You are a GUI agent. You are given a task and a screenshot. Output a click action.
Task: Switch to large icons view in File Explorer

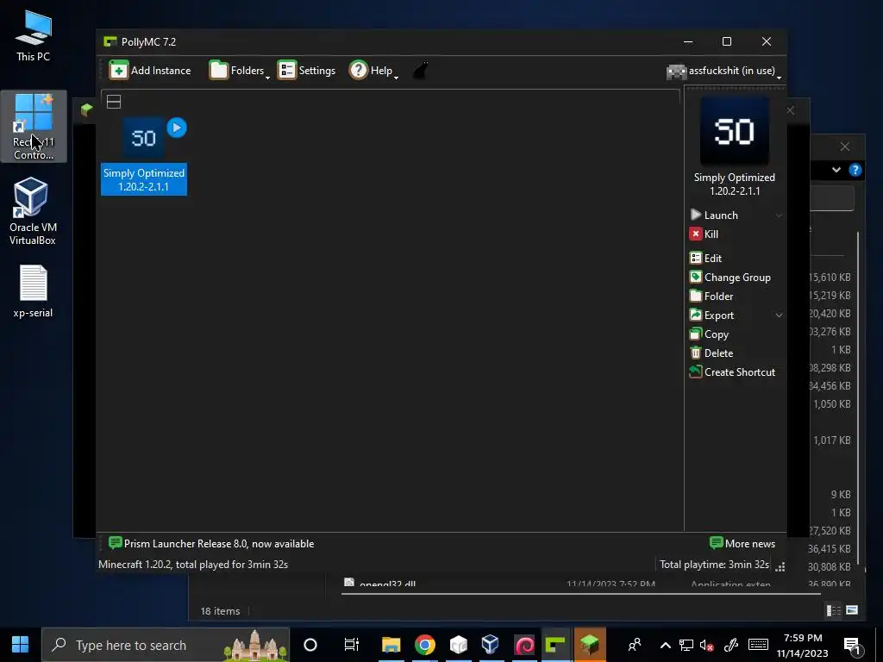[x=852, y=609]
